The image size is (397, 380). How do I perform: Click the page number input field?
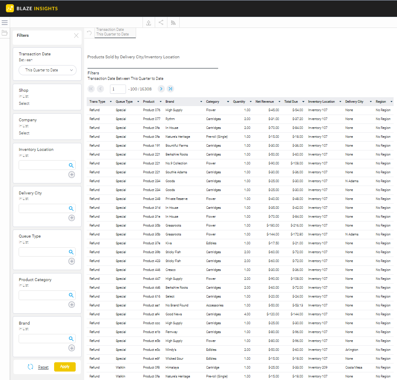coord(118,89)
